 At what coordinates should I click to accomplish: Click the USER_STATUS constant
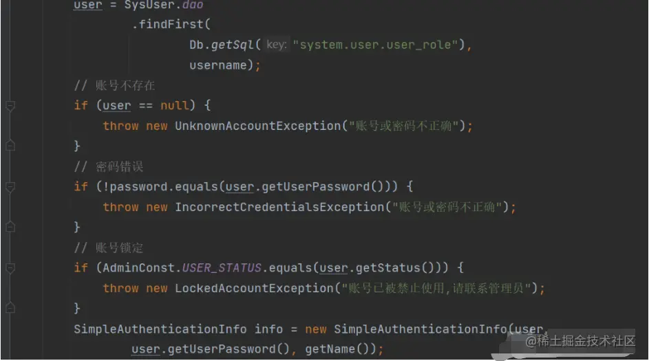222,268
